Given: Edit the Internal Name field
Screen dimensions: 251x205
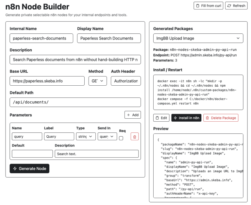Looking at the screenshot, I should click(41, 38).
